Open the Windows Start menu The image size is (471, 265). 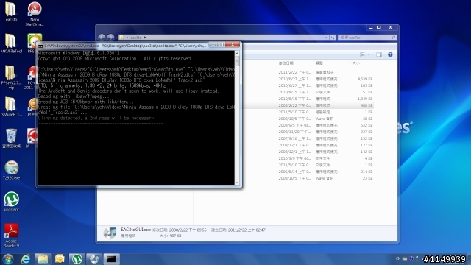click(x=8, y=259)
